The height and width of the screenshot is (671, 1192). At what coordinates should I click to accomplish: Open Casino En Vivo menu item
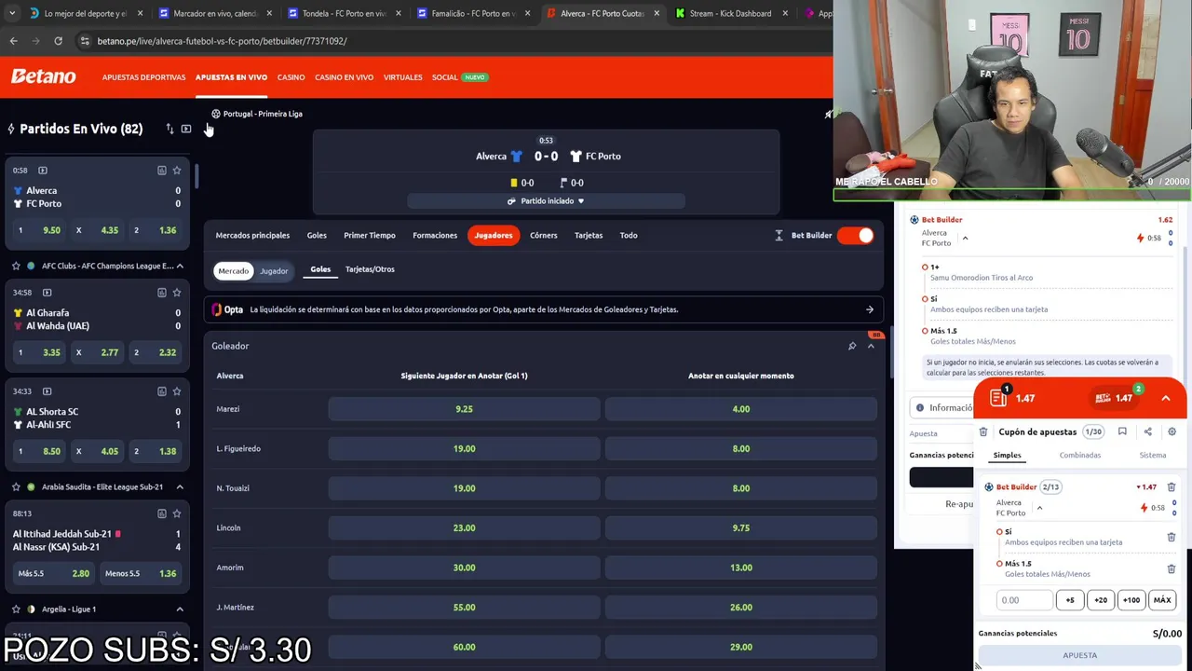(344, 77)
